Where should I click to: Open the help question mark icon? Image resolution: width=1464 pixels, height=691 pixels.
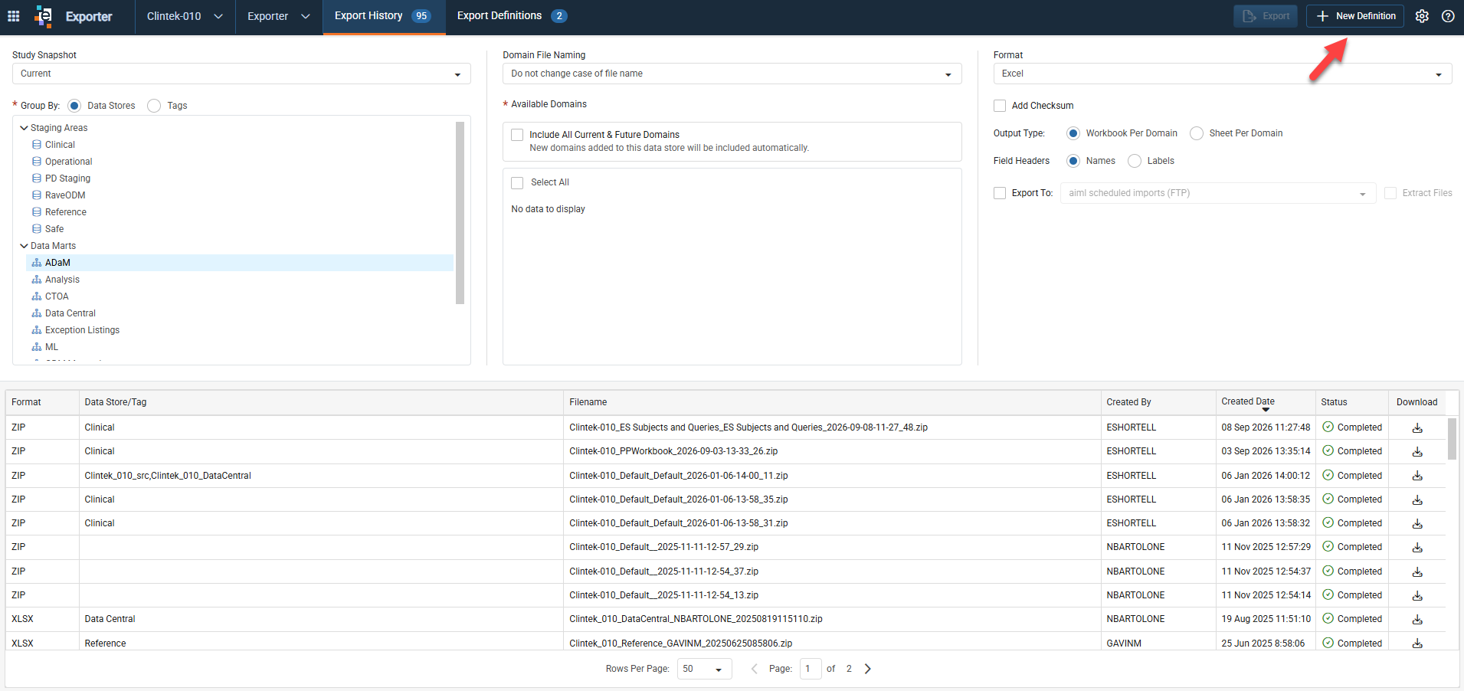[x=1448, y=16]
